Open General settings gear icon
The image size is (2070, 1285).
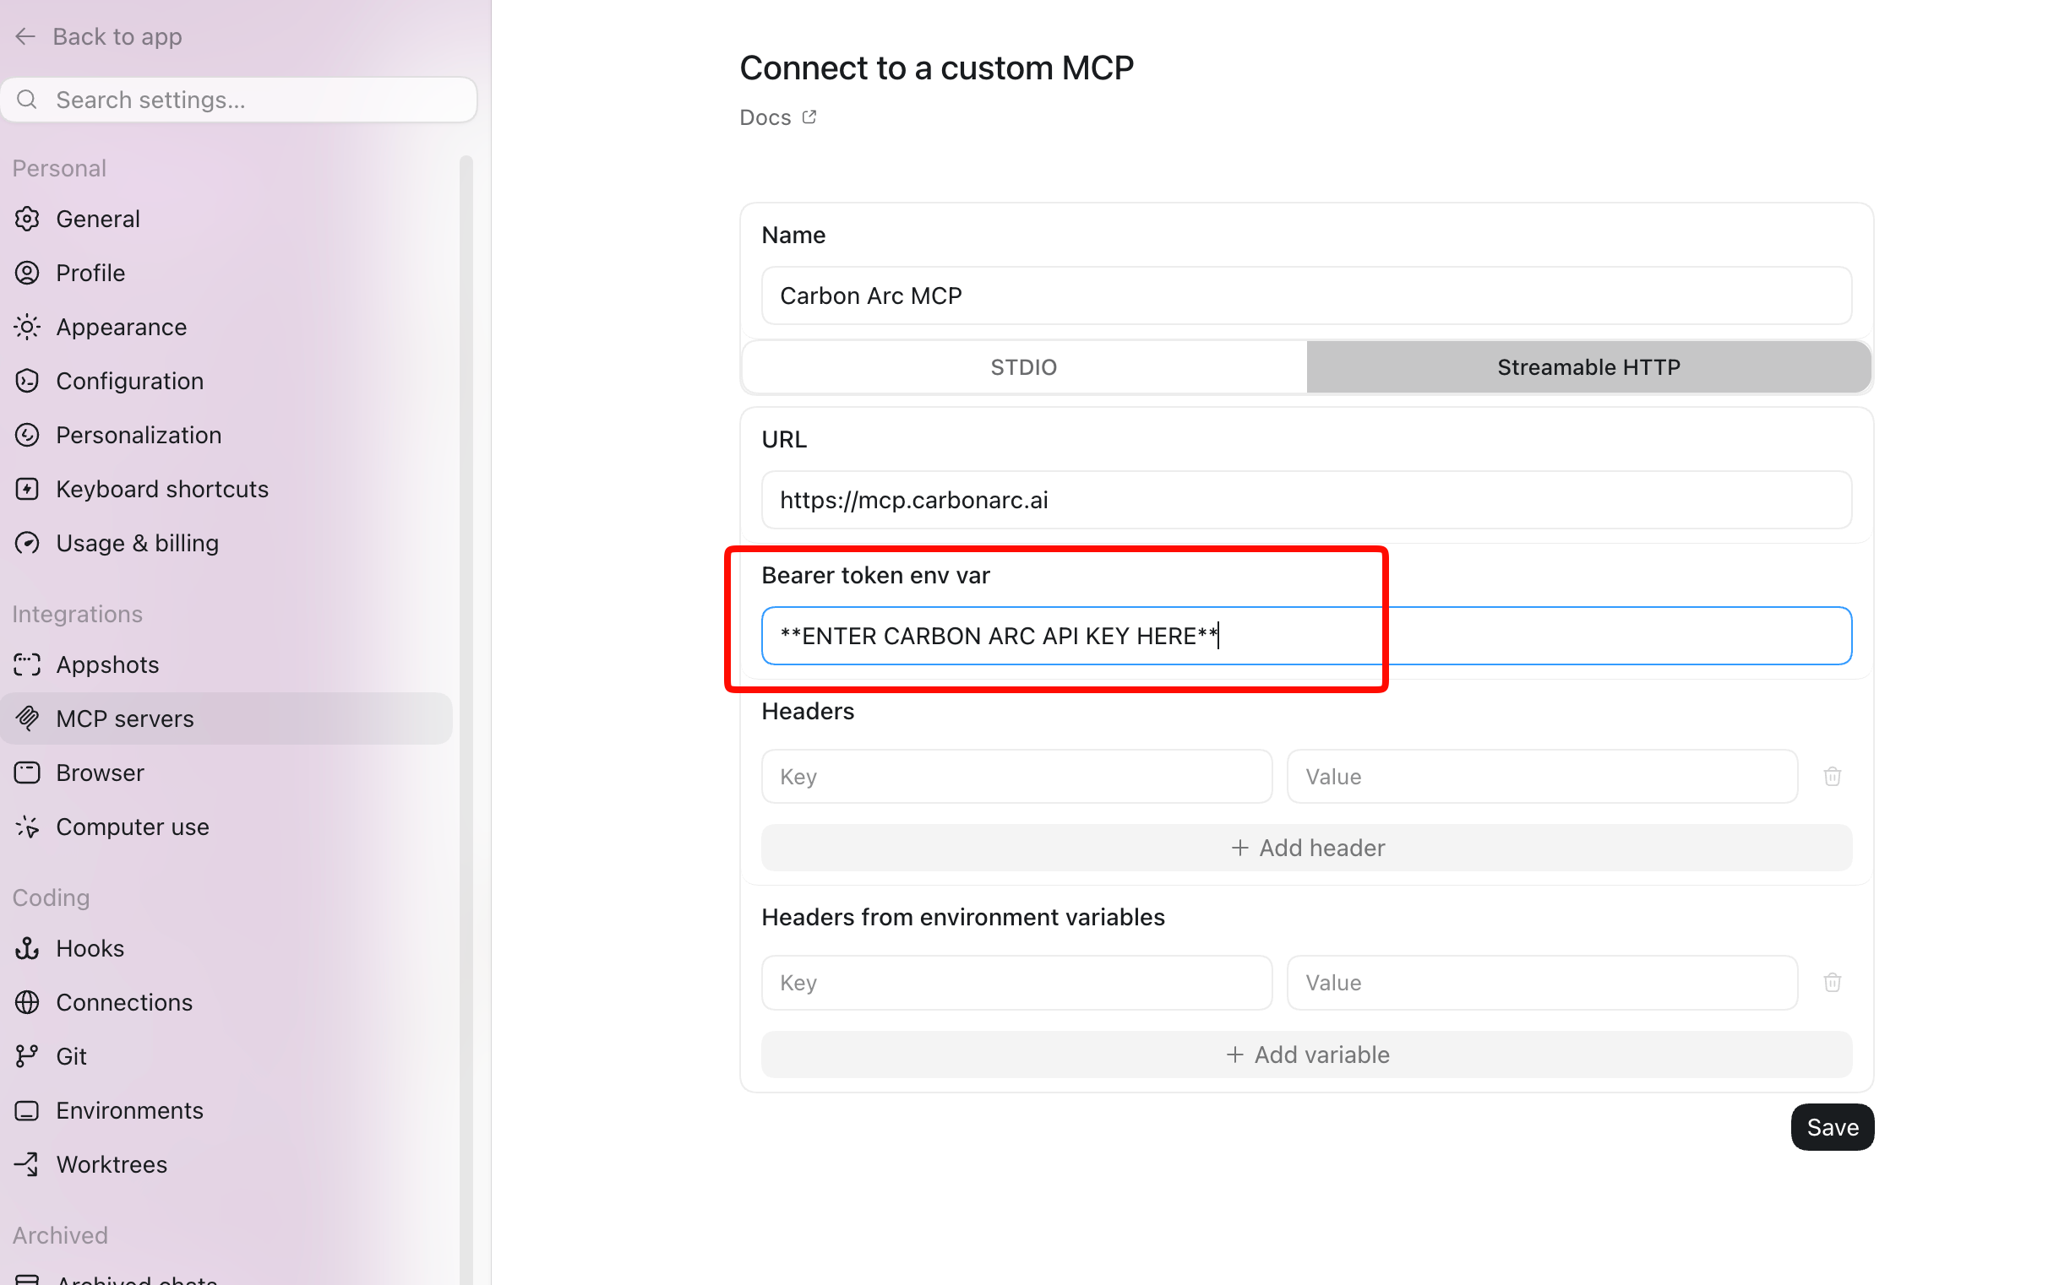(27, 220)
